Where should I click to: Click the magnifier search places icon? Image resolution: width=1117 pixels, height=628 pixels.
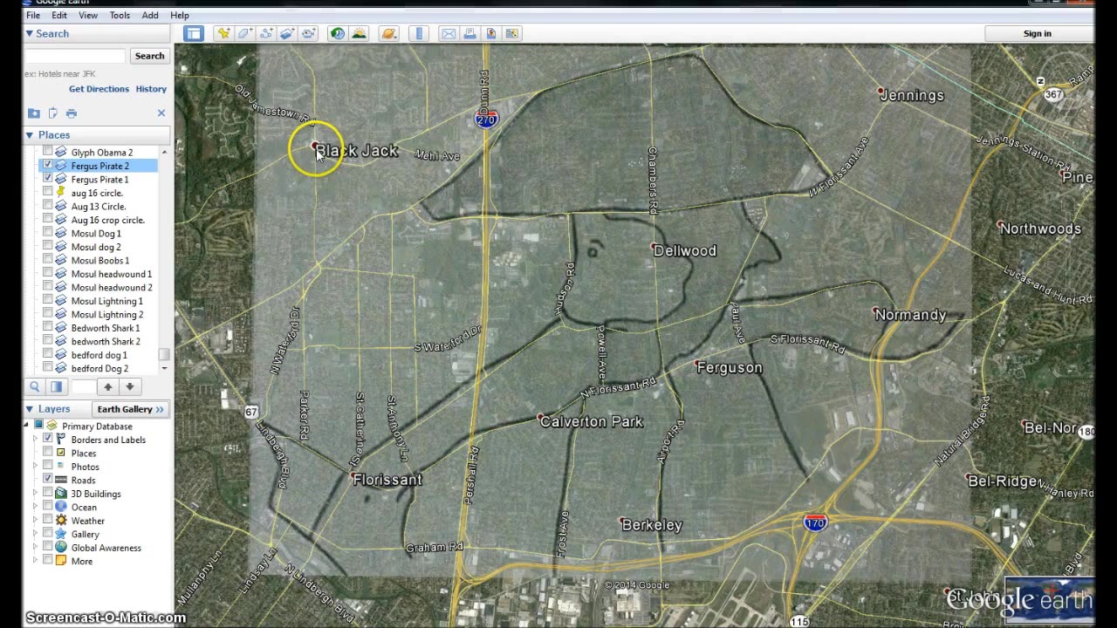point(35,386)
